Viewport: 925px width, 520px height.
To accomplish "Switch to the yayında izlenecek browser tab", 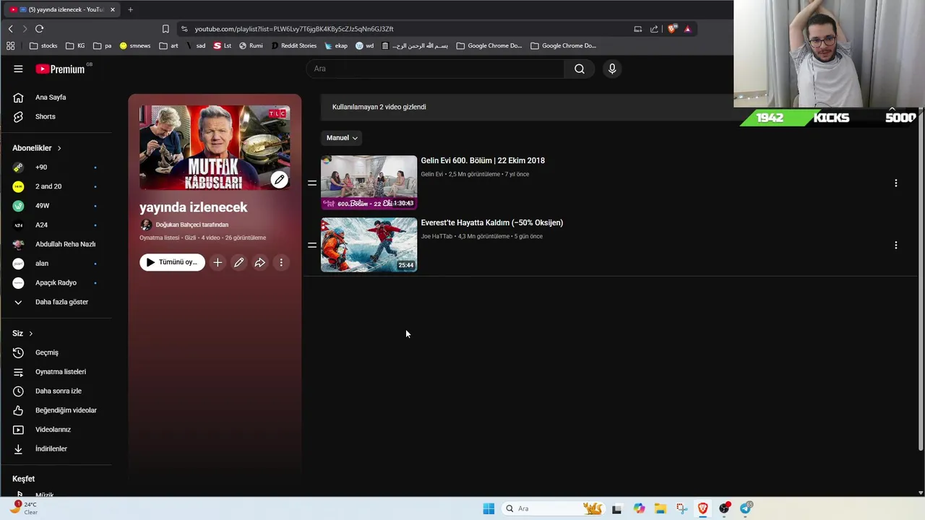I will pos(62,9).
